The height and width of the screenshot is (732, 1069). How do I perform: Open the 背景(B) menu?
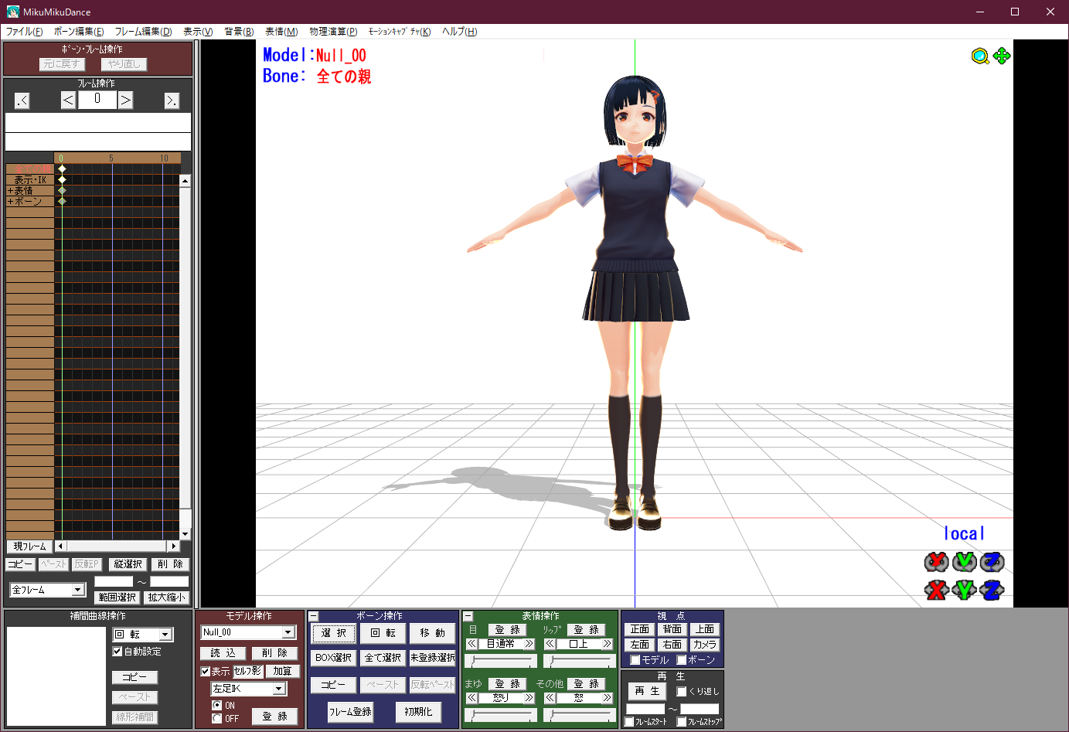pyautogui.click(x=239, y=32)
